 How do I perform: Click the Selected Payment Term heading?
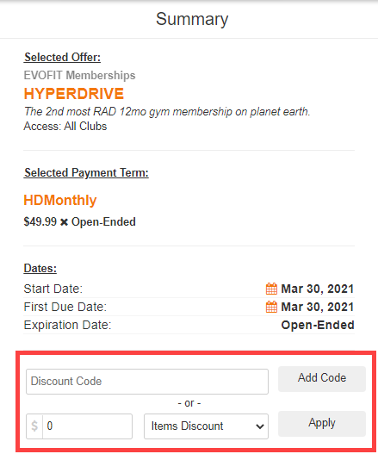point(86,173)
